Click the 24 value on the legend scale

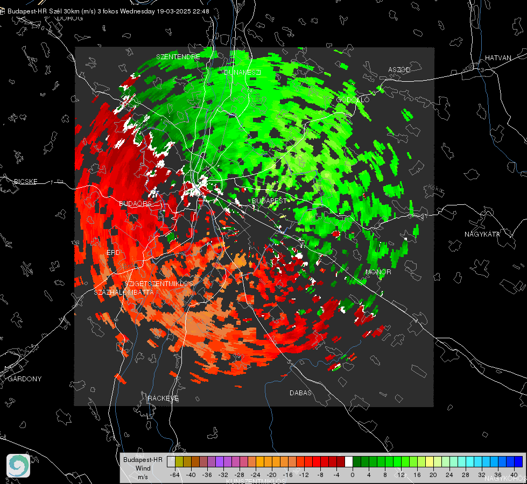[449, 475]
